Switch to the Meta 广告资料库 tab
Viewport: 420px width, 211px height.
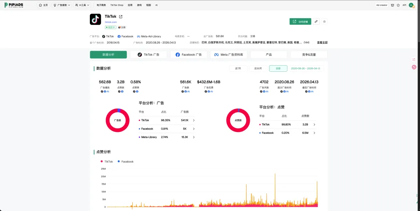(229, 54)
